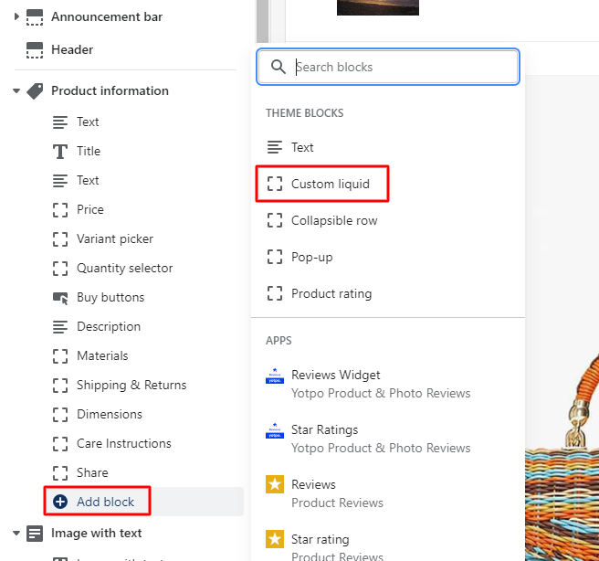Open the Variant picker block
This screenshot has height=561, width=599.
click(x=114, y=238)
